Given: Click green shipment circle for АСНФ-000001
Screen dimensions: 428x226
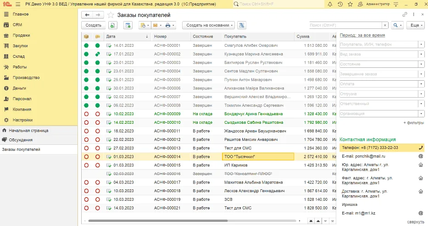Looking at the screenshot, I should point(86,45).
